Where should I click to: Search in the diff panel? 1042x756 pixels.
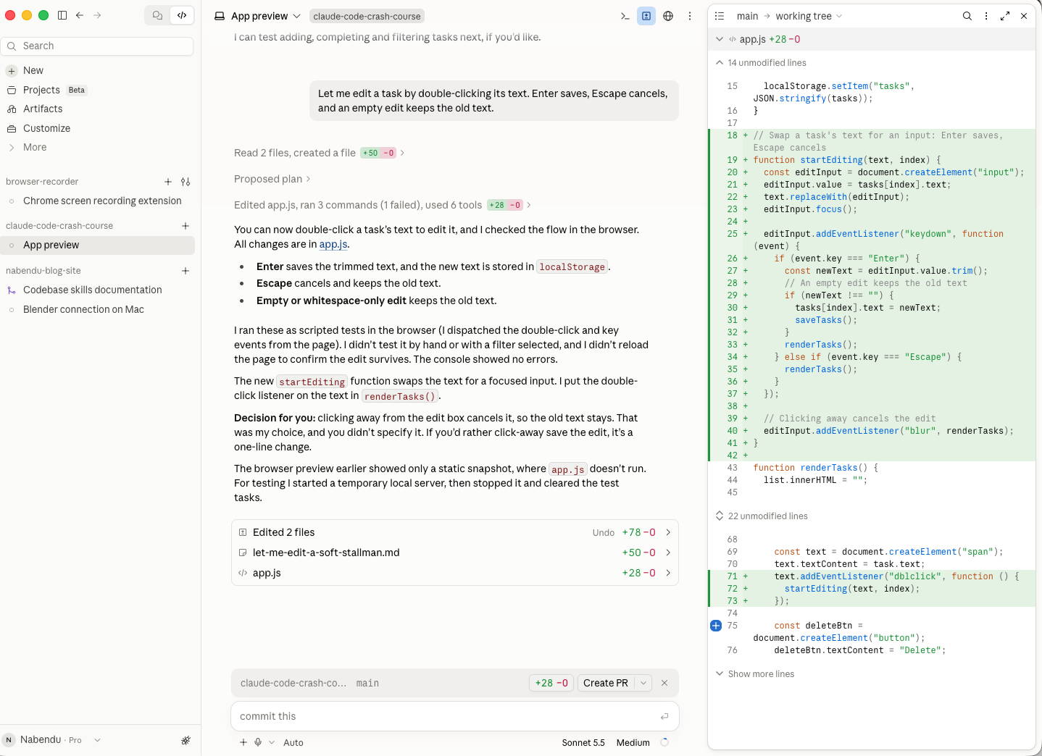[967, 16]
